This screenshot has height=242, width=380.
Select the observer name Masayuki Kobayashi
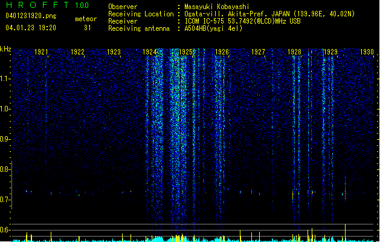[217, 7]
